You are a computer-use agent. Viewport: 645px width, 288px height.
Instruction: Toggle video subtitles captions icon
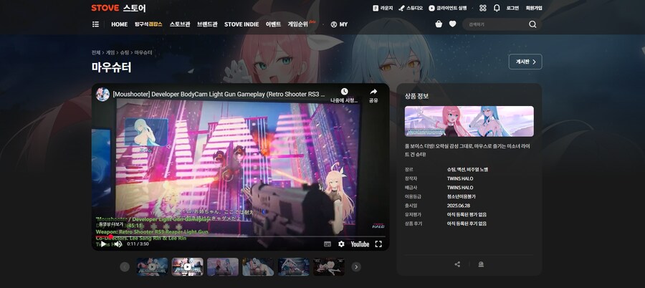tap(328, 244)
